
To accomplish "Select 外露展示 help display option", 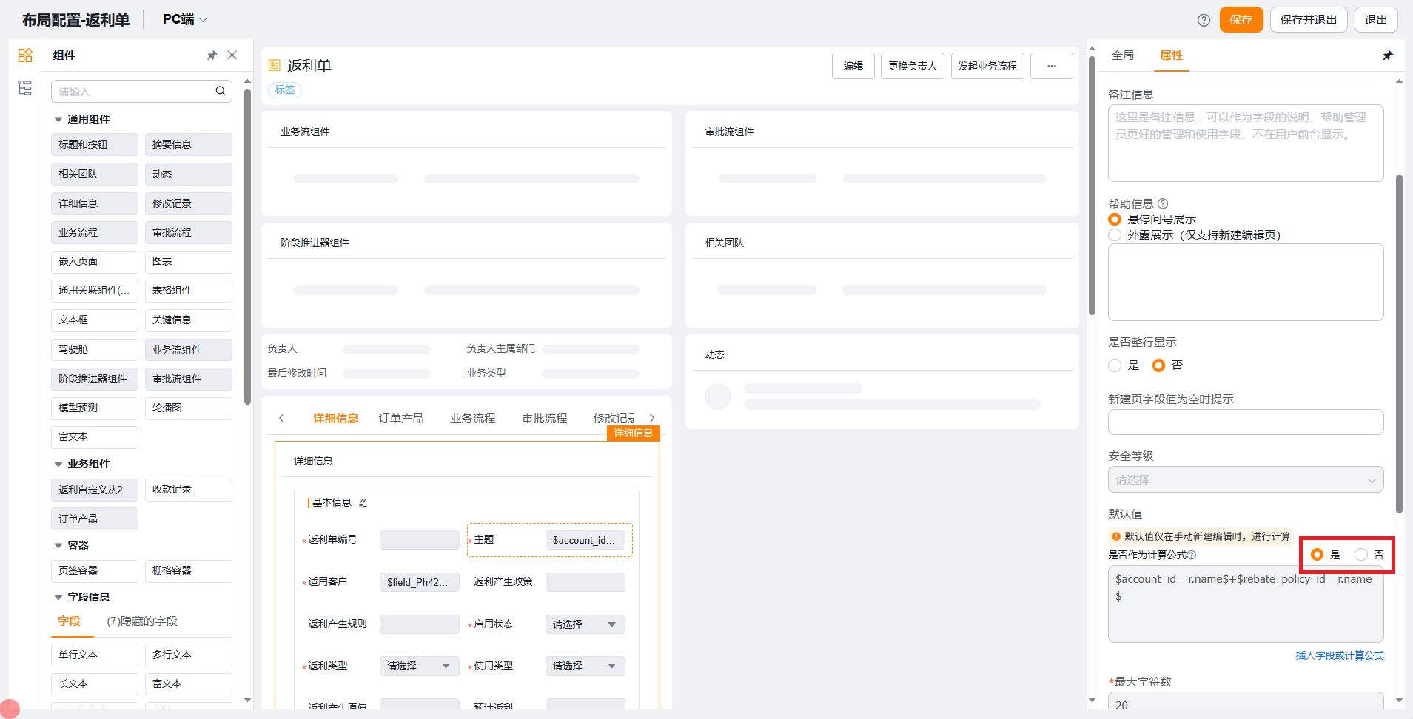I will tap(1115, 235).
